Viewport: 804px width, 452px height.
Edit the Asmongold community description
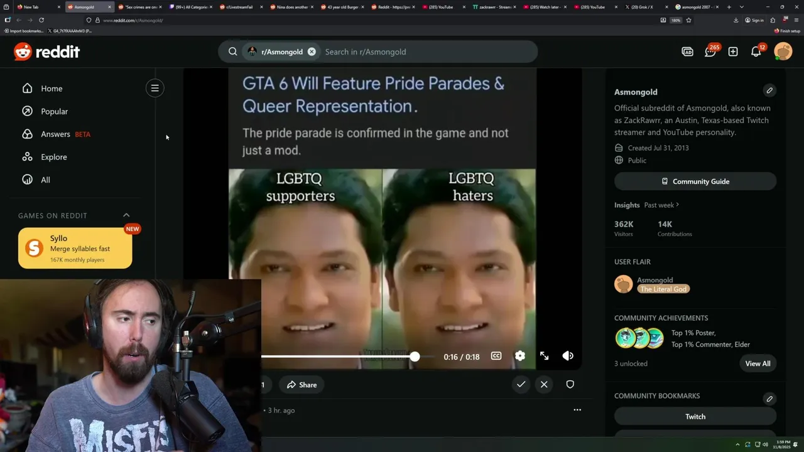click(769, 90)
